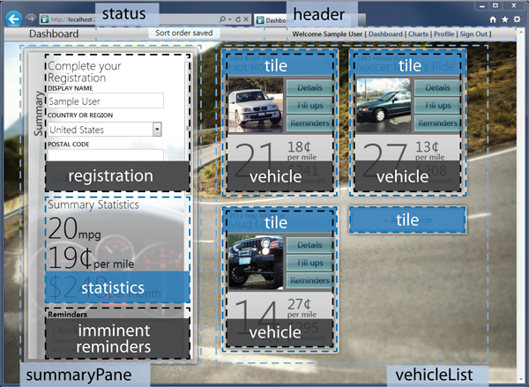
Task: Click the black Jeep photo
Action: (256, 262)
